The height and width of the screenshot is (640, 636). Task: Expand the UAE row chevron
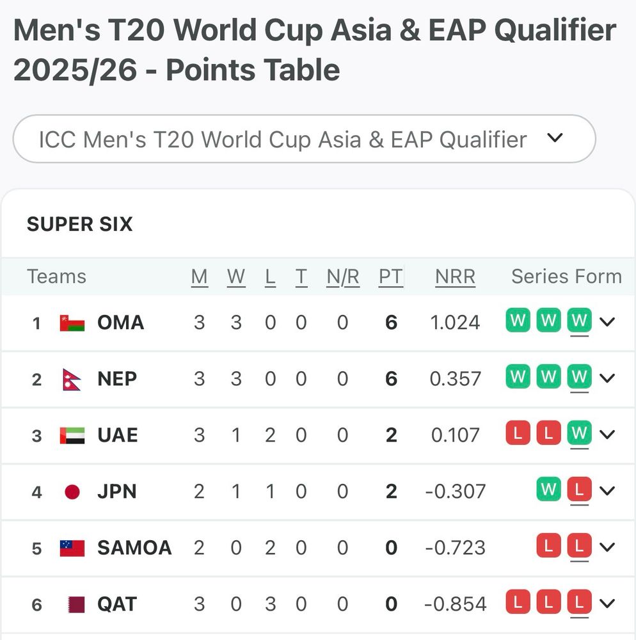coord(607,435)
